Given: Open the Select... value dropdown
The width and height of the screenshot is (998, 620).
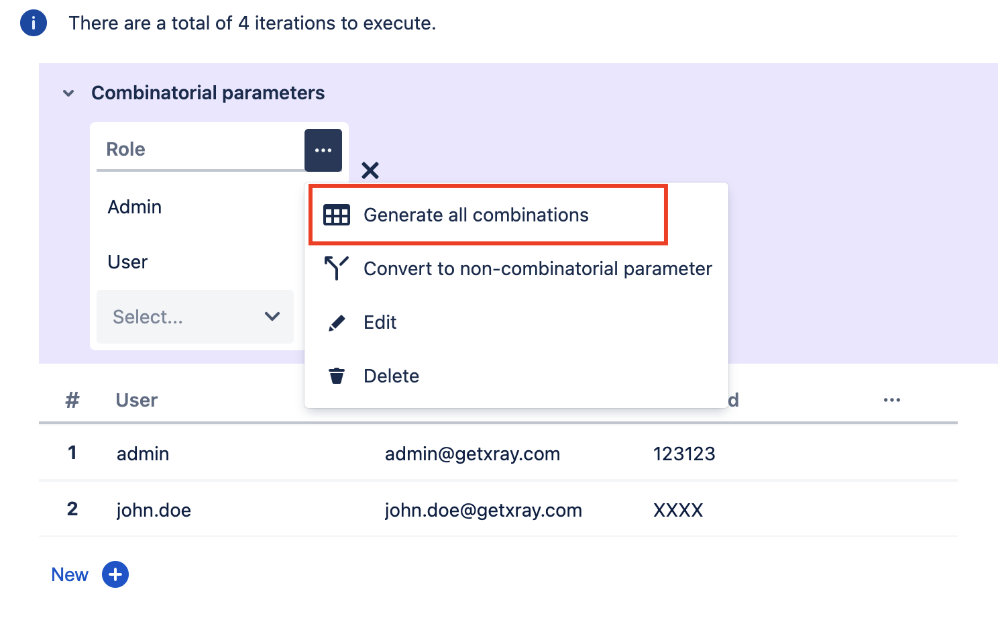Looking at the screenshot, I should pyautogui.click(x=195, y=317).
